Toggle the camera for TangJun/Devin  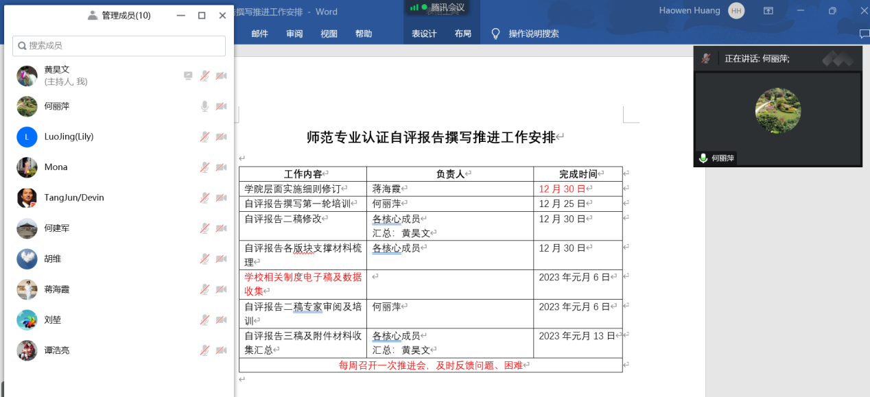(221, 198)
